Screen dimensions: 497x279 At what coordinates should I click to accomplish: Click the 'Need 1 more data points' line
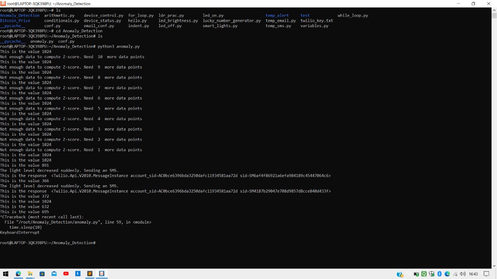tap(71, 150)
